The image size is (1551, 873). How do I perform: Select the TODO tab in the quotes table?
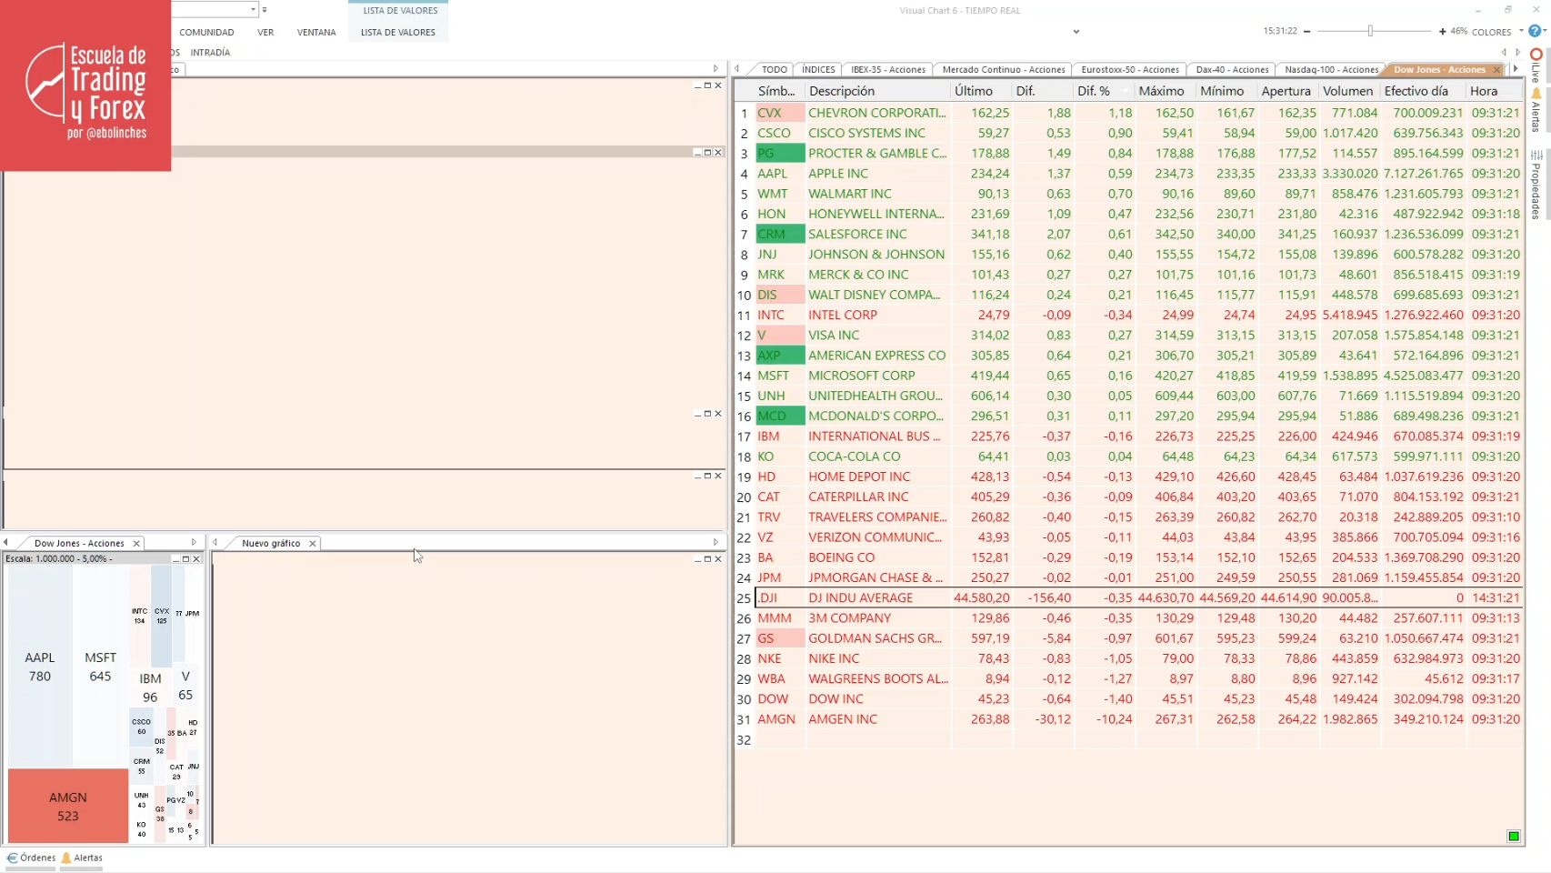click(775, 69)
